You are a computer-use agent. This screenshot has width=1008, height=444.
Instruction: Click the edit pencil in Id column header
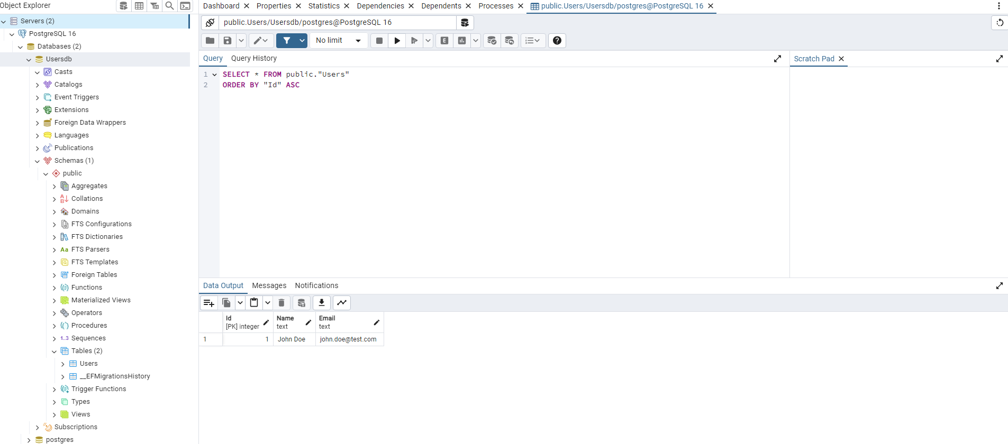click(x=266, y=322)
